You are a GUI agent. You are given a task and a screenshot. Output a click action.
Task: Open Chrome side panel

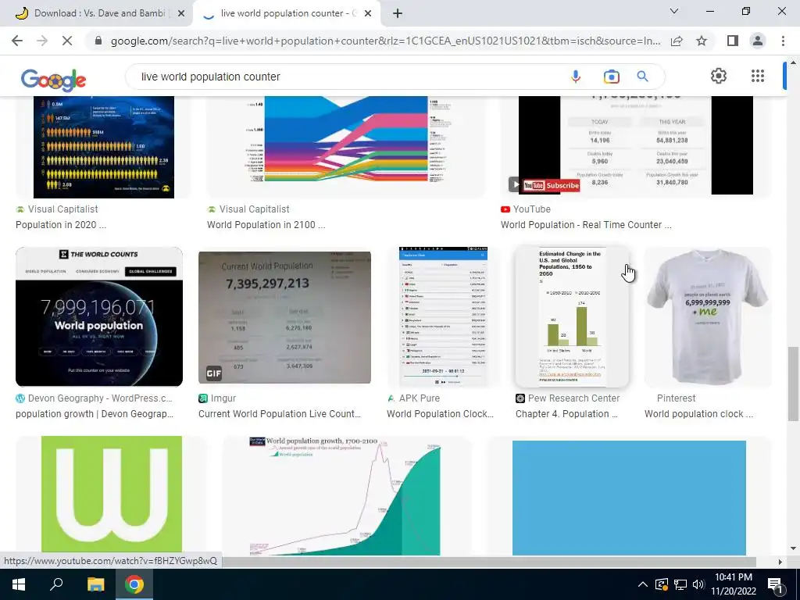733,41
